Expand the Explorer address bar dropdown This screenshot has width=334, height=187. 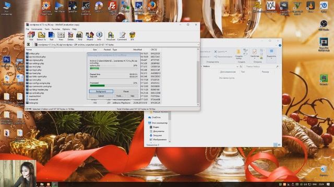pos(237,66)
